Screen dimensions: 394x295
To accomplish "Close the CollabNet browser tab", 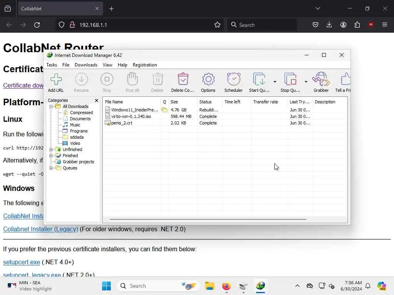I will 97,8.
